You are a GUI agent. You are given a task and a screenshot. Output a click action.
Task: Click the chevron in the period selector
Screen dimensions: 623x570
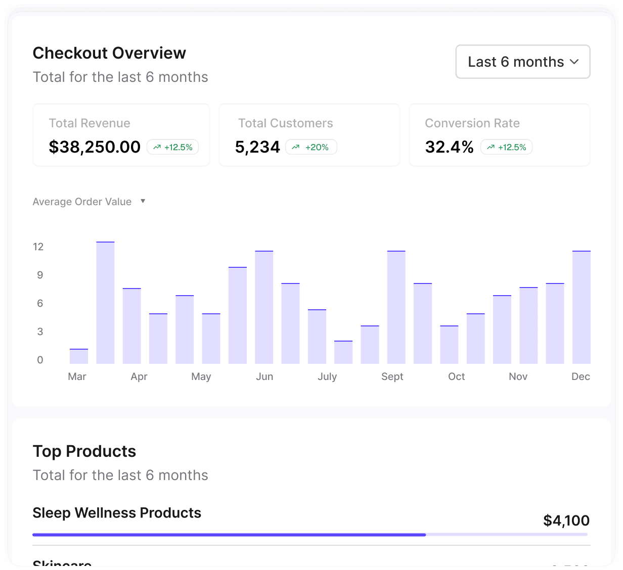point(574,62)
